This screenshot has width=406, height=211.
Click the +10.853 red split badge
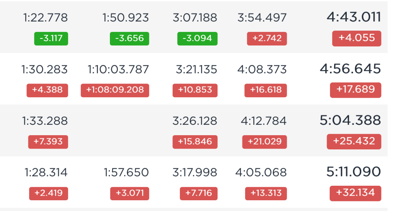coord(195,90)
